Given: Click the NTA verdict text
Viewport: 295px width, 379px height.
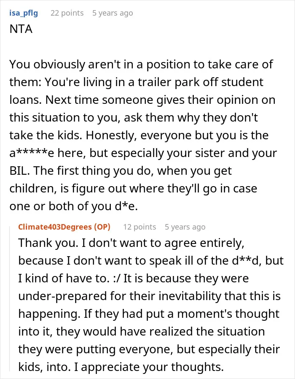Looking at the screenshot, I should pos(21,29).
